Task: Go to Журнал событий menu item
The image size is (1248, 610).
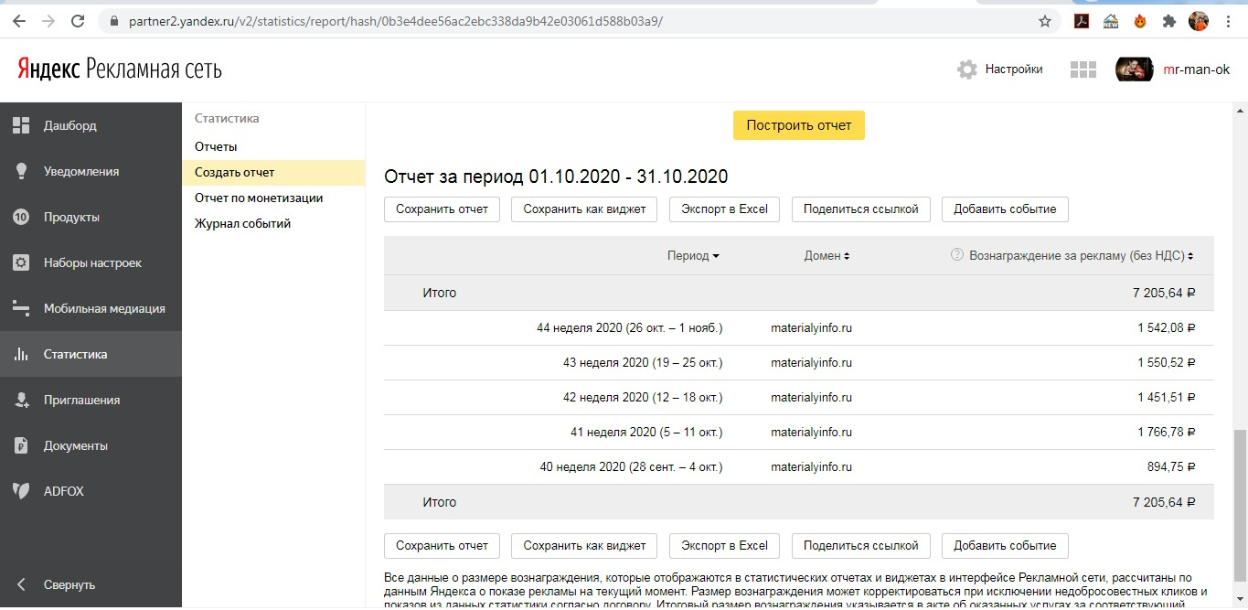Action: 242,223
